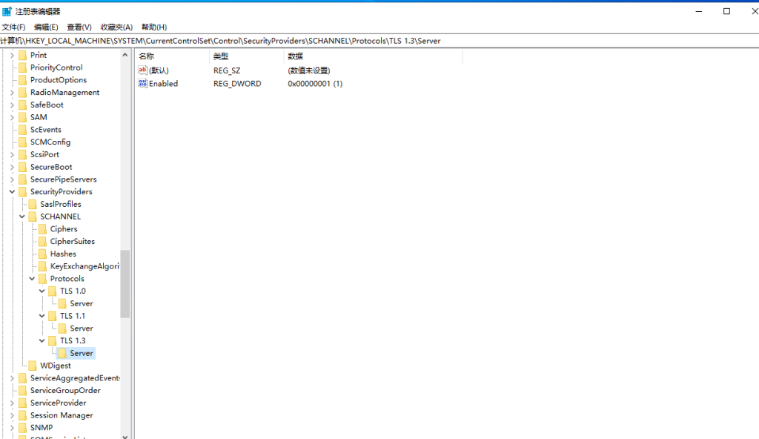Expand the Session Manager tree node
The image size is (759, 439).
coord(13,415)
